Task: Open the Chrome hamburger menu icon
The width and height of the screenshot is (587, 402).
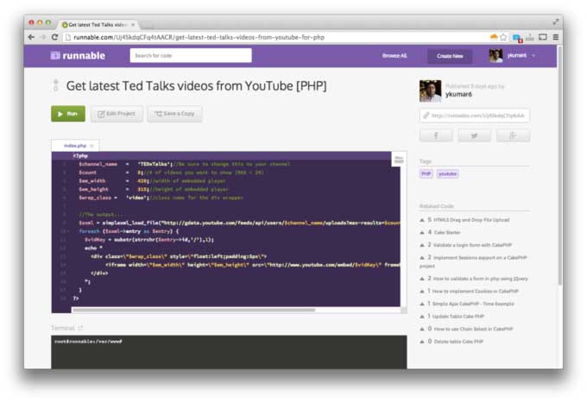Action: pos(555,37)
